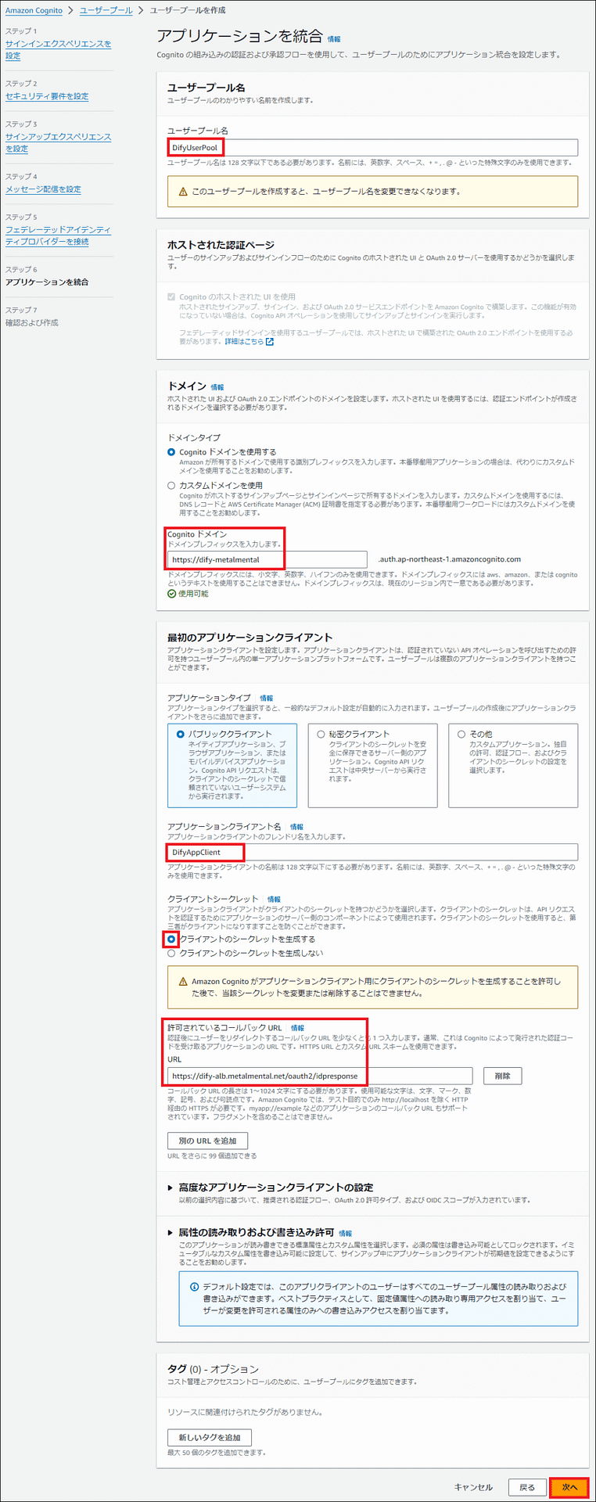Go to step 2 セキュリティ要件を設定
596x1502 pixels.
point(47,96)
